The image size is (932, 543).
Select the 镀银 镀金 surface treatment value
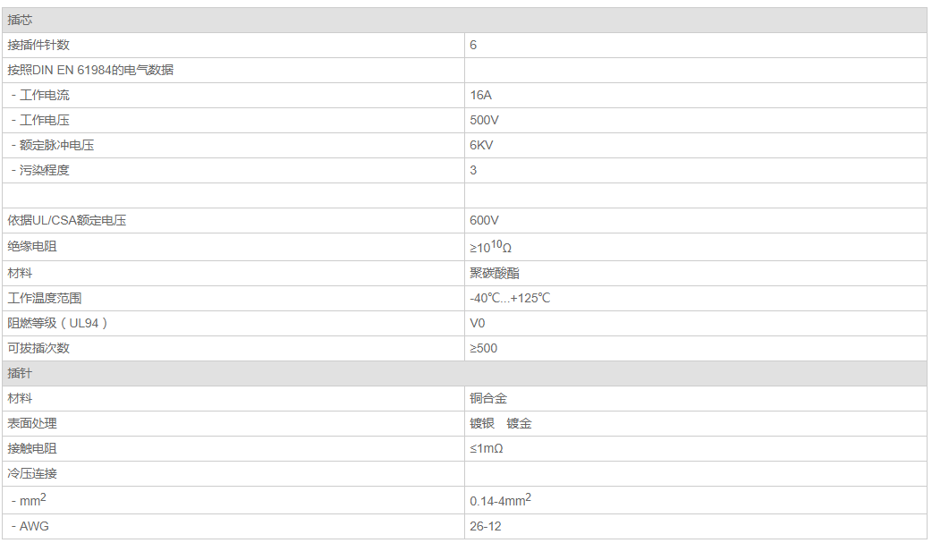click(x=500, y=423)
